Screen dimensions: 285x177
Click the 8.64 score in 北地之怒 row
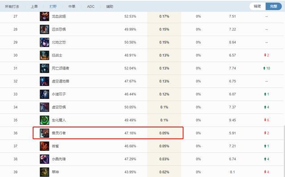[232, 42]
